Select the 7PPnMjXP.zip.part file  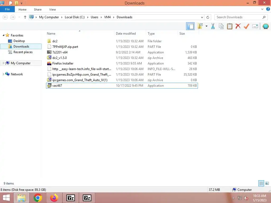122,47
